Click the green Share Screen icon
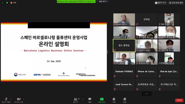Screen dimensions: 185x104 pyautogui.click(x=102, y=99)
